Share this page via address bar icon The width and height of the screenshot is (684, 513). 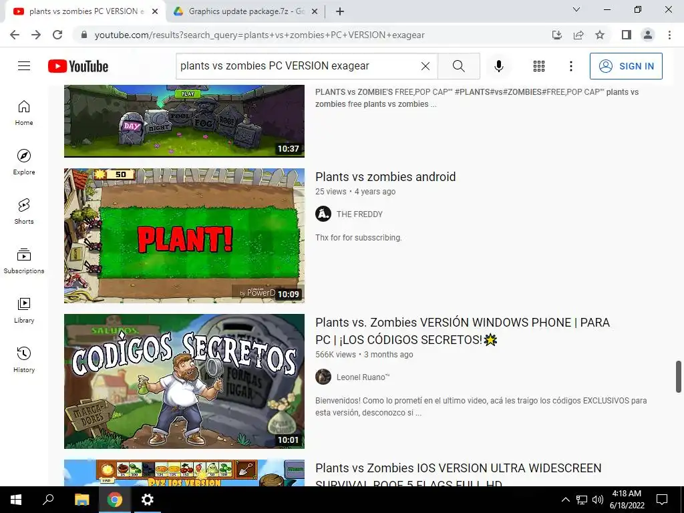[578, 35]
